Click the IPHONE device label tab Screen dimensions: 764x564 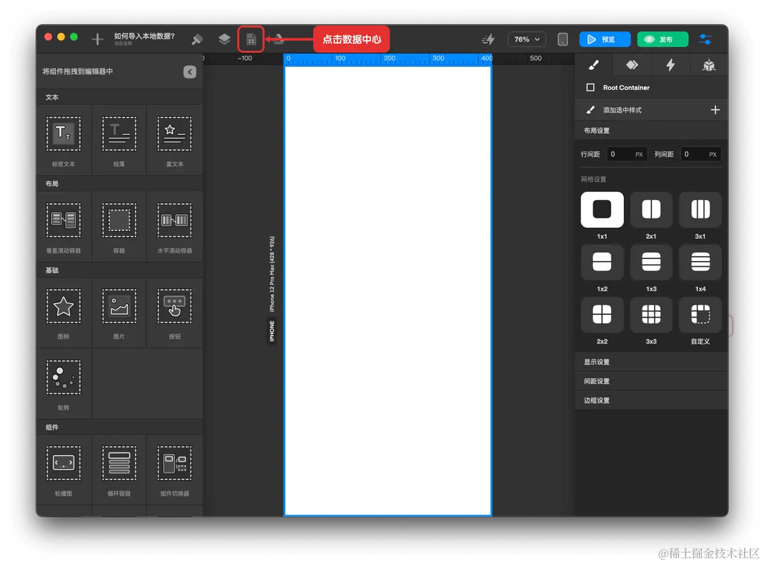[x=272, y=331]
